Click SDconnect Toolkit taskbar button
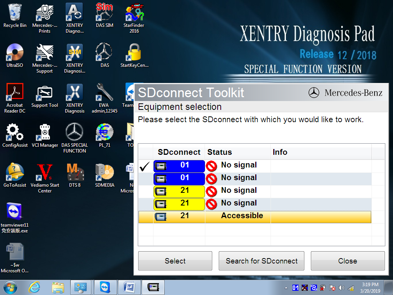 click(x=153, y=287)
